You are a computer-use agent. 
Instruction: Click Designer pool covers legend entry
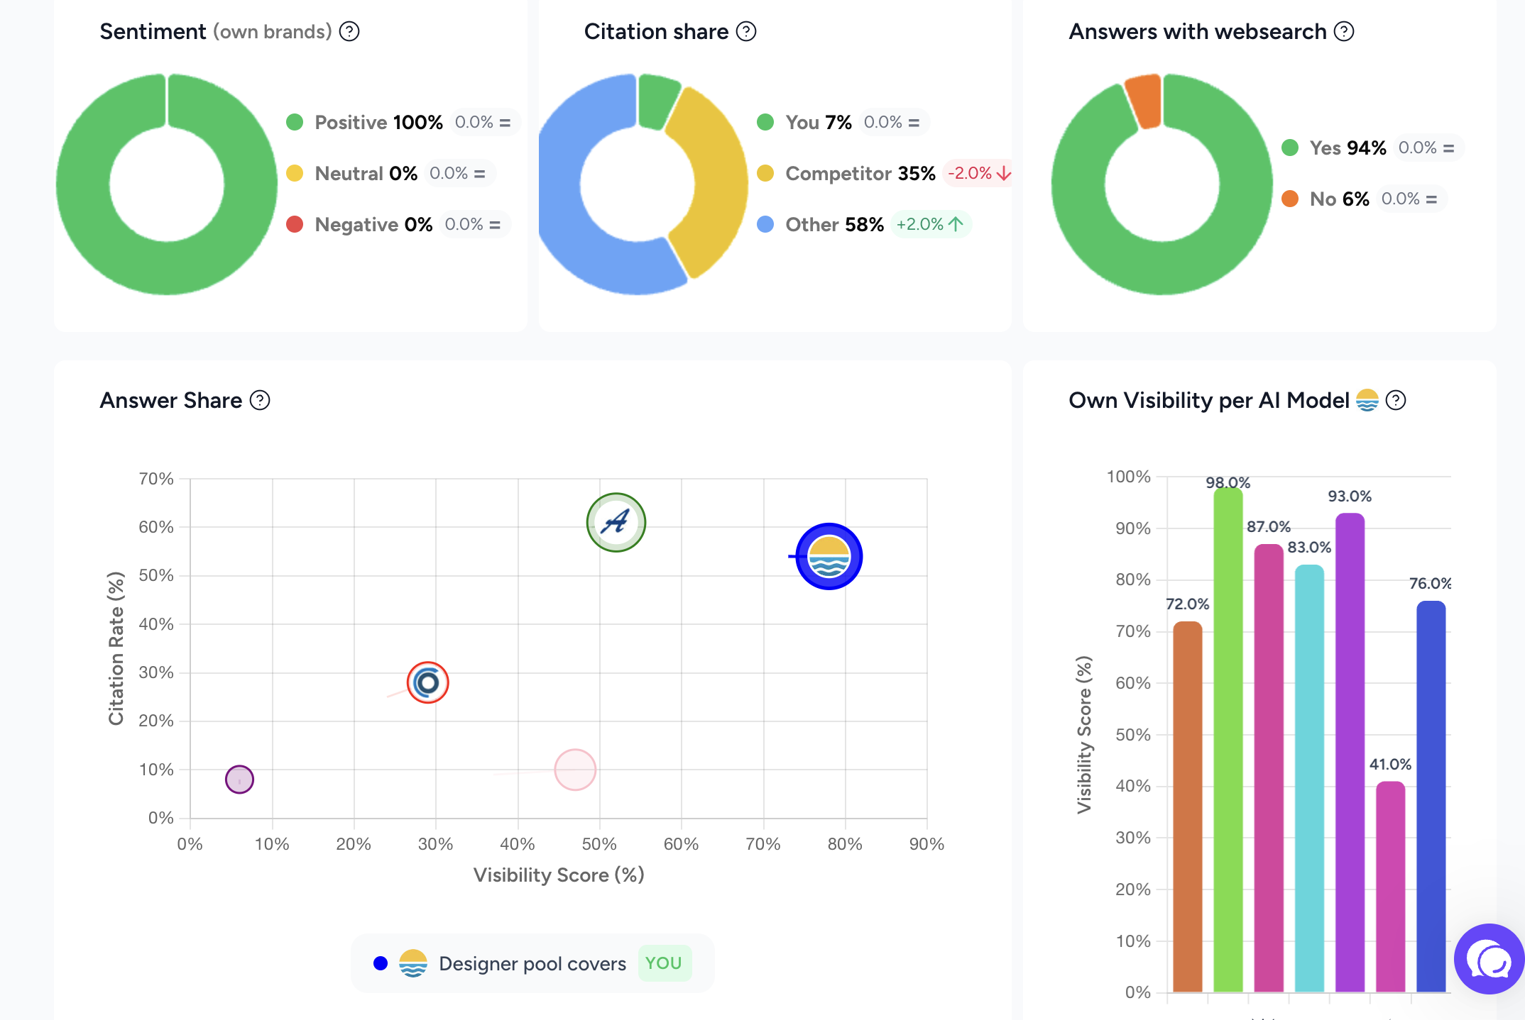532,963
